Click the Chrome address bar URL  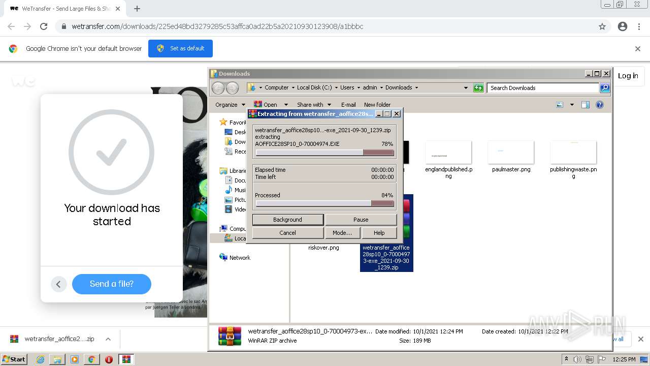[x=217, y=26]
